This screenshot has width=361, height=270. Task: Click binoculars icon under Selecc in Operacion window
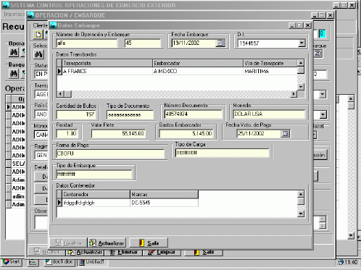[x=38, y=54]
